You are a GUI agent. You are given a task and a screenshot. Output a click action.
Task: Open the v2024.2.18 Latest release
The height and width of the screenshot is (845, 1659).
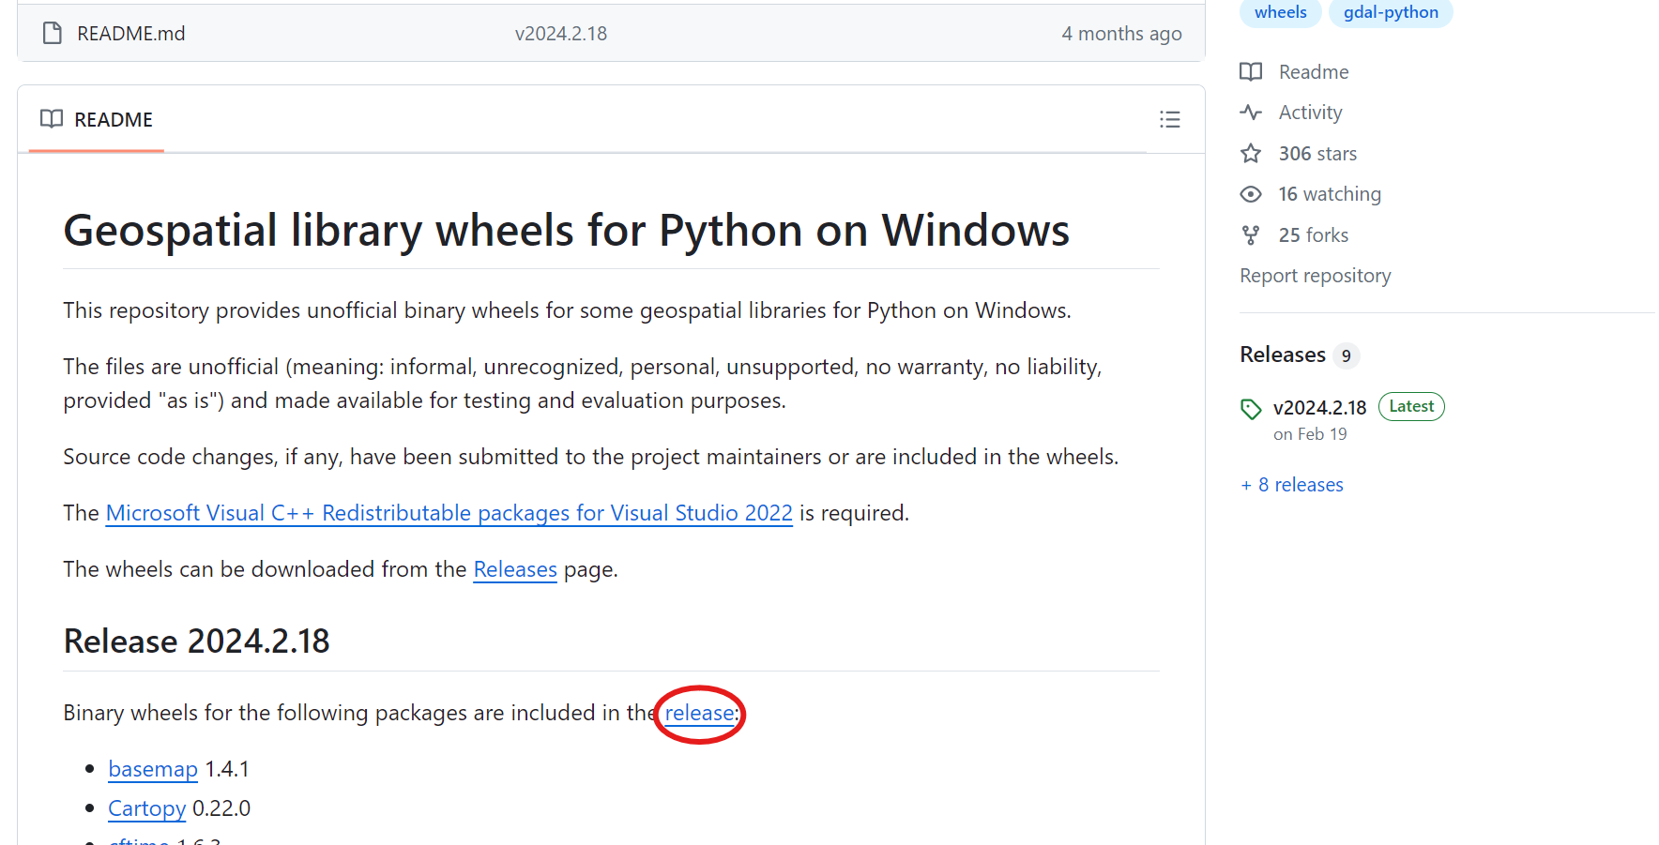[1319, 407]
